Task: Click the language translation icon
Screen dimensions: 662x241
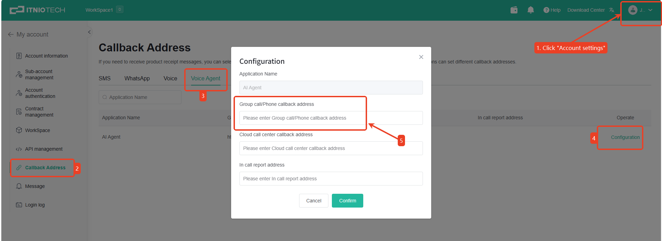Action: 612,10
